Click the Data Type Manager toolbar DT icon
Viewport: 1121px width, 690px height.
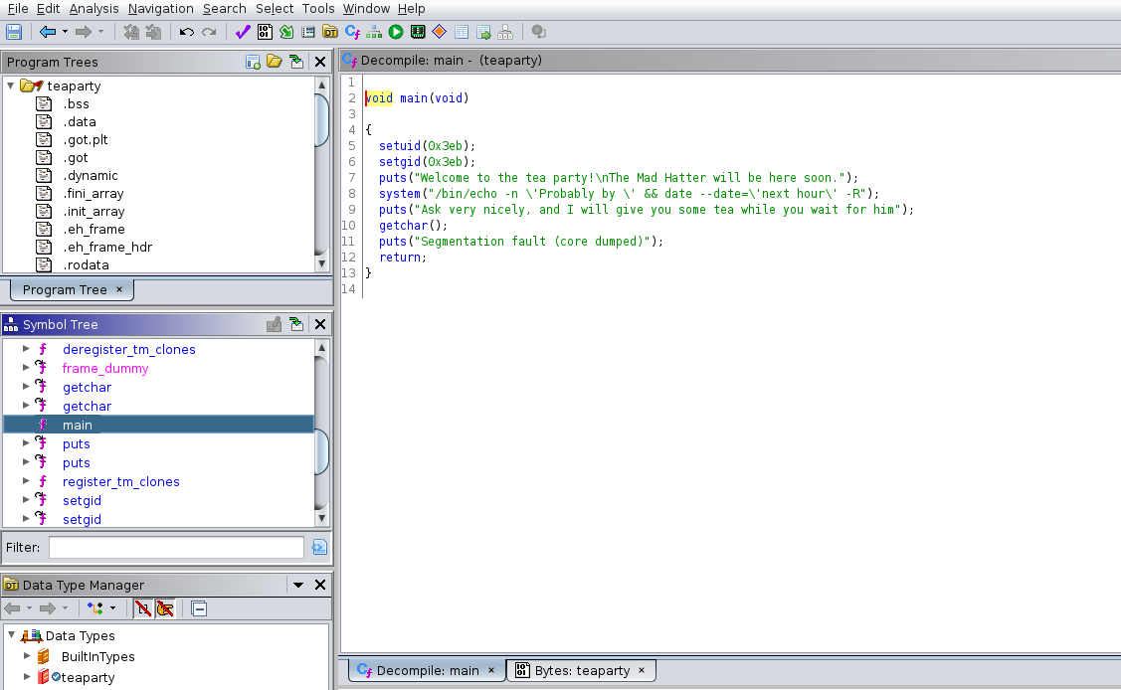(330, 32)
